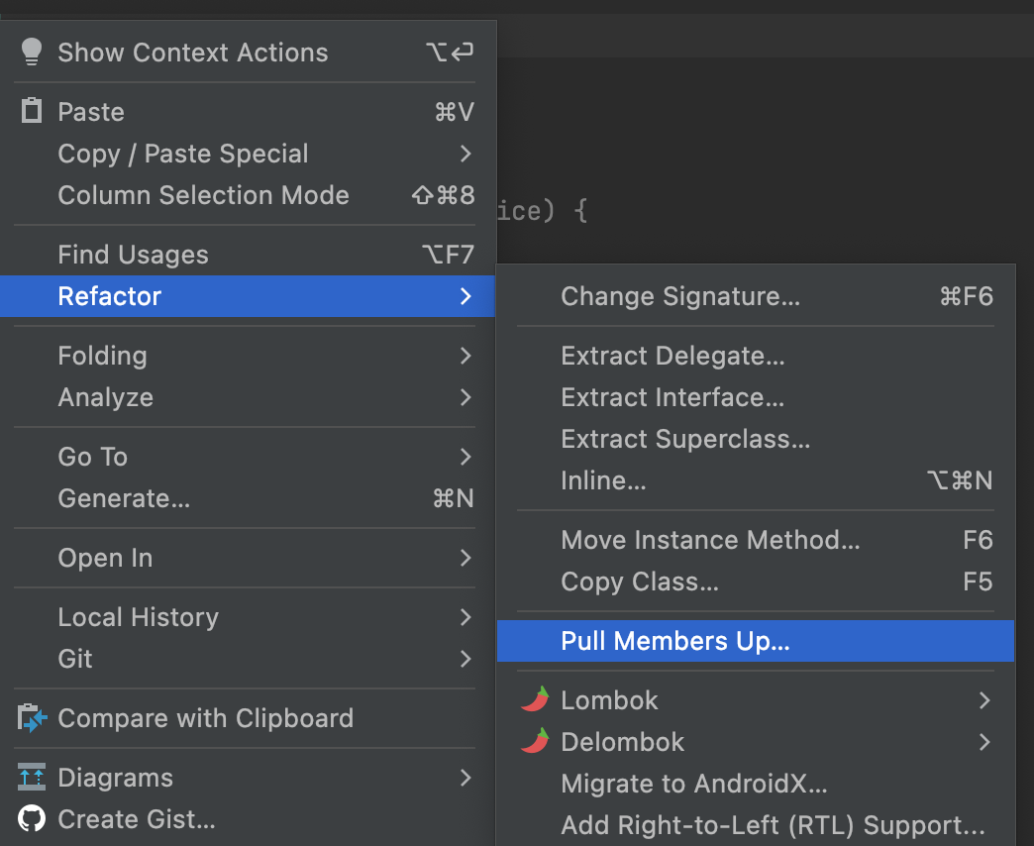The height and width of the screenshot is (846, 1034).
Task: Select Pull Members Up…
Action: pos(675,641)
